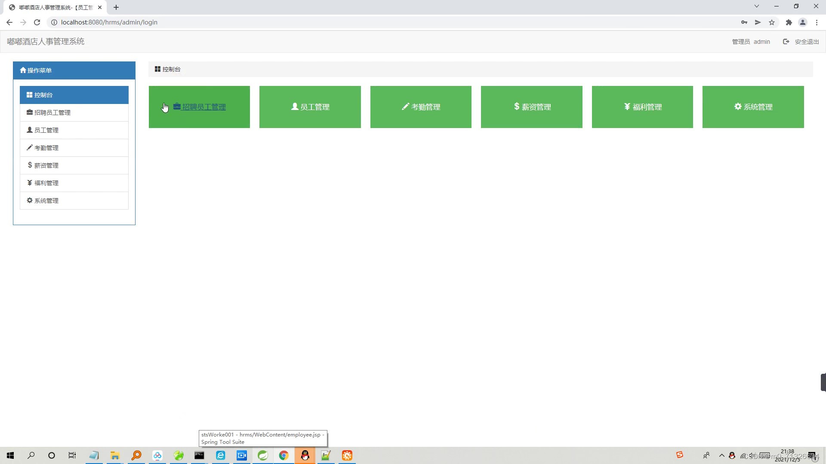This screenshot has width=826, height=464.
Task: Launch QQ from the taskbar
Action: pos(305,455)
